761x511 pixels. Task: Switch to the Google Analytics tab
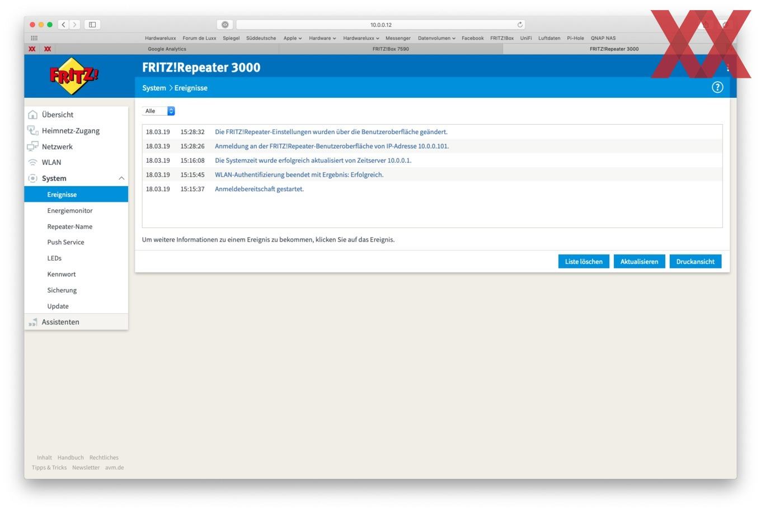click(167, 49)
